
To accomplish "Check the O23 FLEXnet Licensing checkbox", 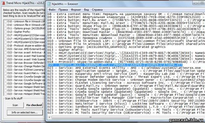I will tap(5, 70).
